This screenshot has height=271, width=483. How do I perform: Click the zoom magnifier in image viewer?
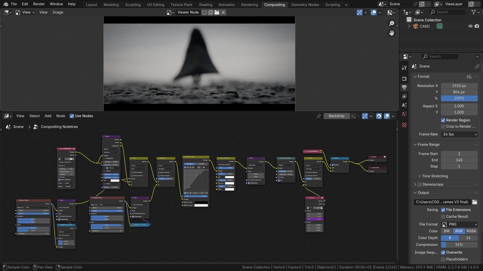pos(391,23)
